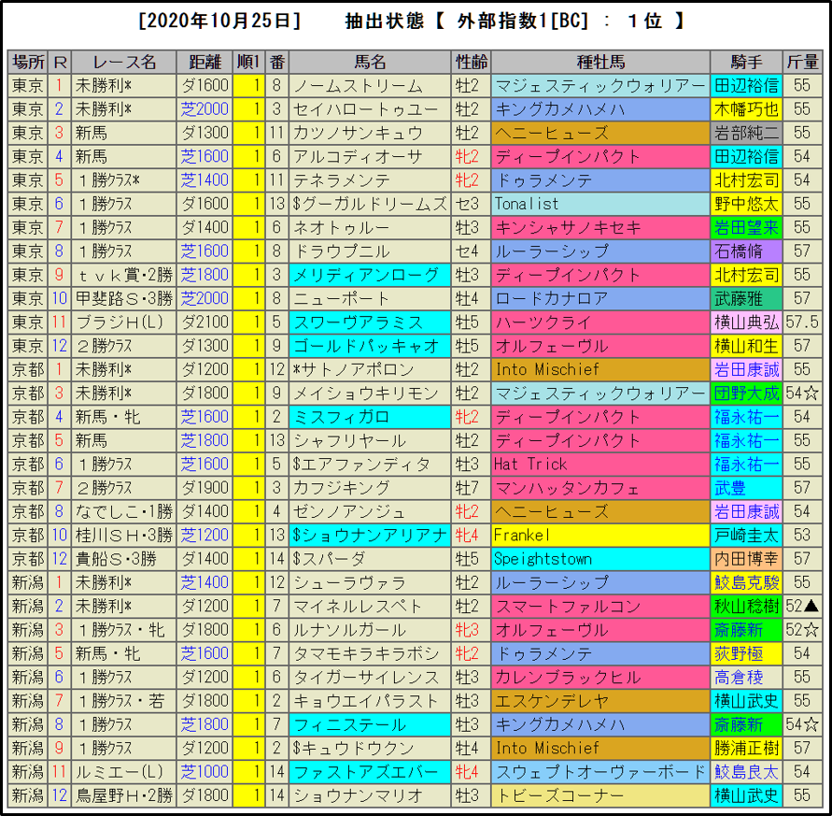
Task: Click the sire cell Tonalist
Action: pyautogui.click(x=599, y=204)
